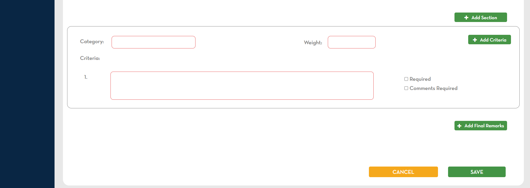Click the Comments Required label text

434,88
